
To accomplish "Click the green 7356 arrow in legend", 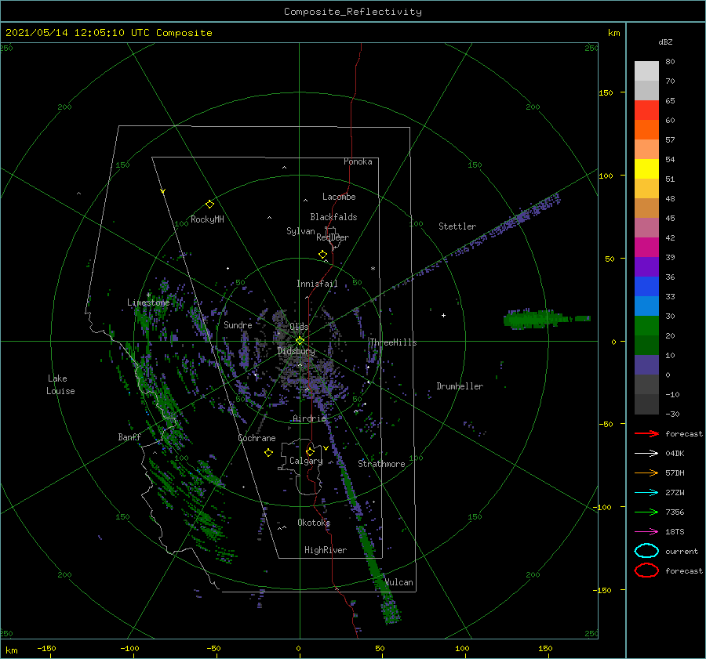I will pos(646,512).
